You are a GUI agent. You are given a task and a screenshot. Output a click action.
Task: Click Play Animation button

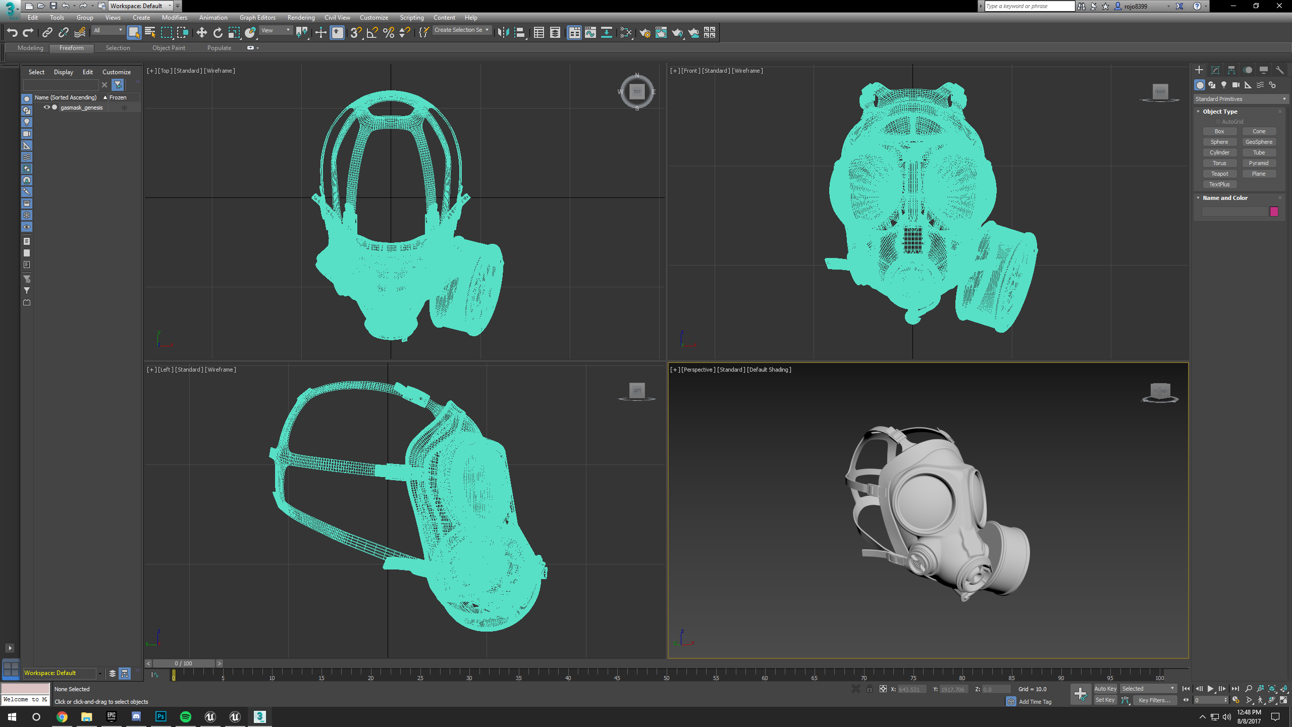(1210, 689)
